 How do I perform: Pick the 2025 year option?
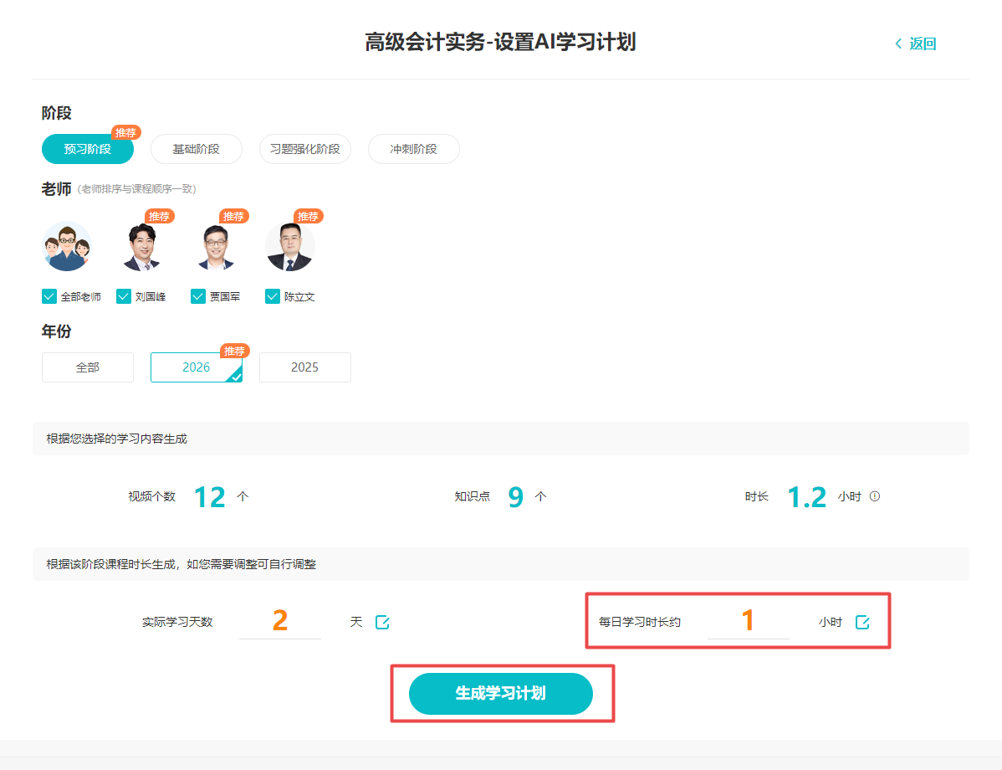pos(305,367)
